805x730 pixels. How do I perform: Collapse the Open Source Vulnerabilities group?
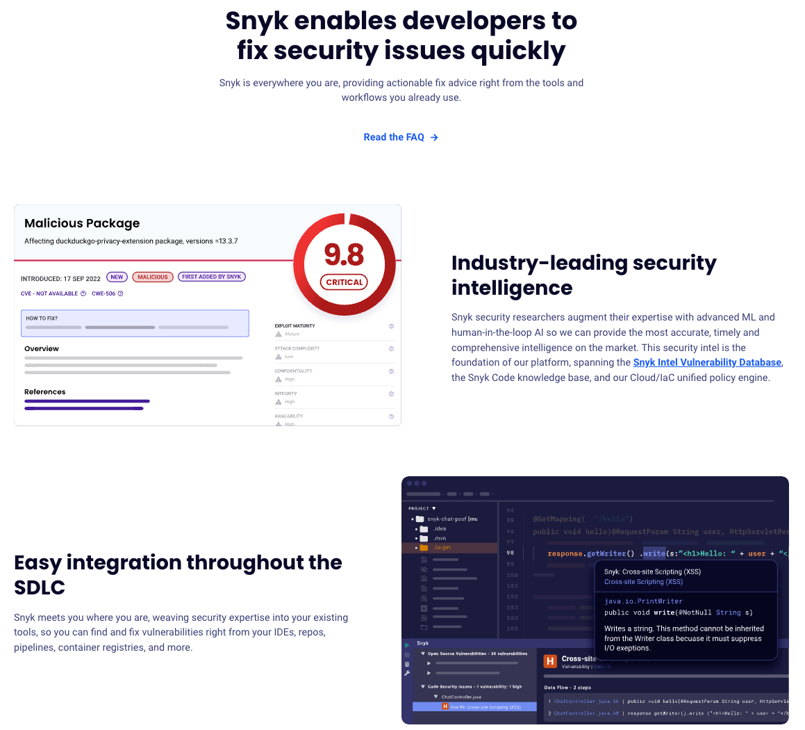[x=423, y=654]
